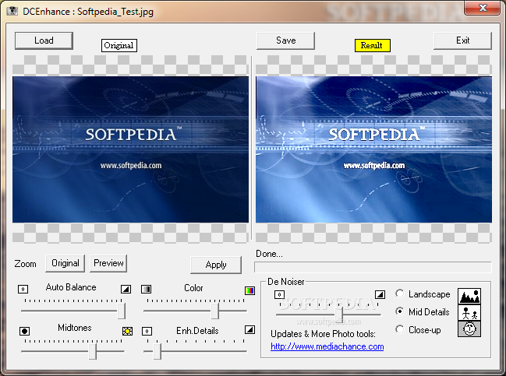The height and width of the screenshot is (376, 506).
Task: Click the Close-up face icon
Action: coord(469,329)
